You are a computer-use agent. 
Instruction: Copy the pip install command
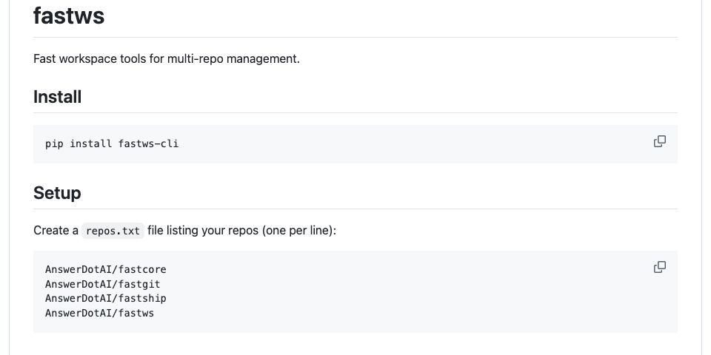tap(660, 142)
